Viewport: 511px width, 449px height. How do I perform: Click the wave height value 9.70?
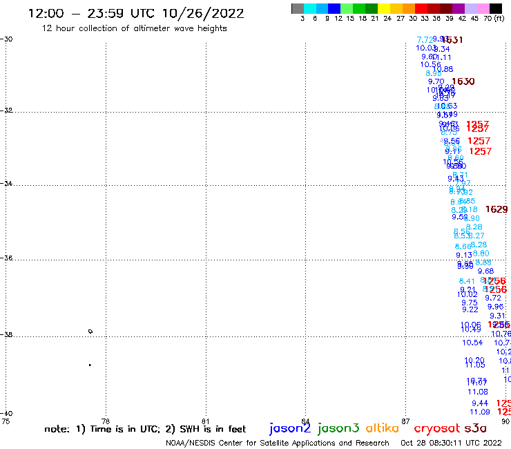pos(436,82)
